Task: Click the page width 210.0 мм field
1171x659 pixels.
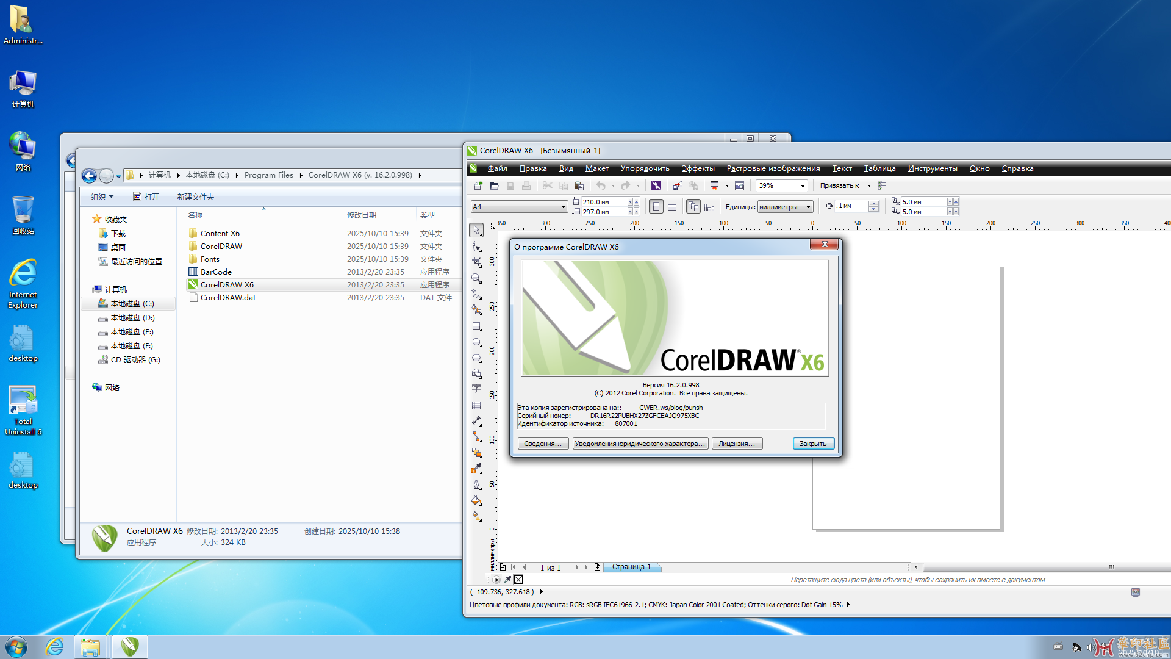Action: pyautogui.click(x=603, y=201)
